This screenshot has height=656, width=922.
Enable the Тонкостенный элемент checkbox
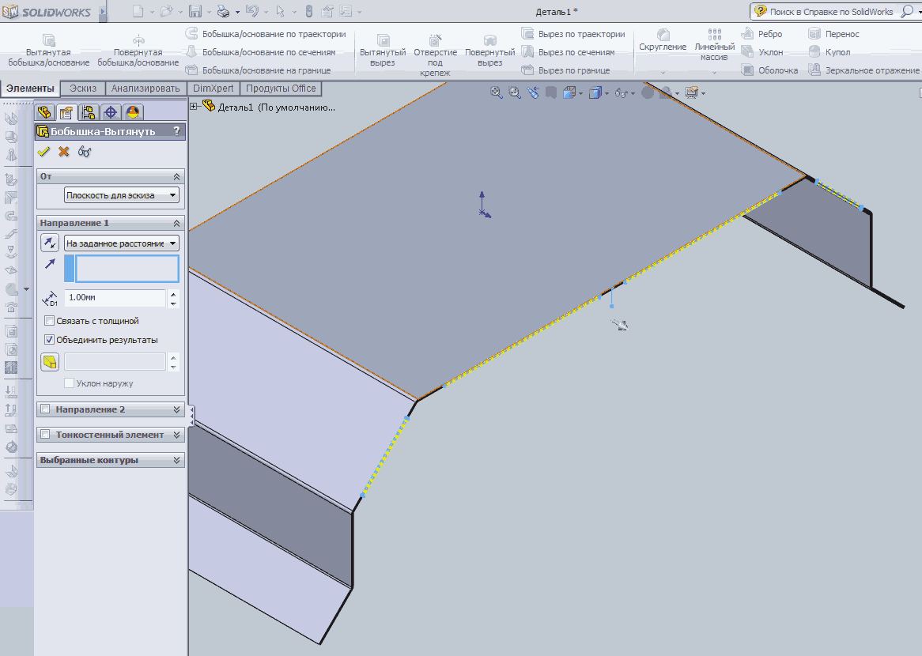[45, 435]
